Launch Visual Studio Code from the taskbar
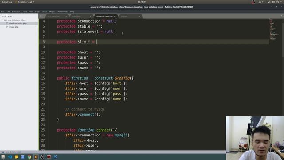This screenshot has height=160, width=284. coord(10,157)
